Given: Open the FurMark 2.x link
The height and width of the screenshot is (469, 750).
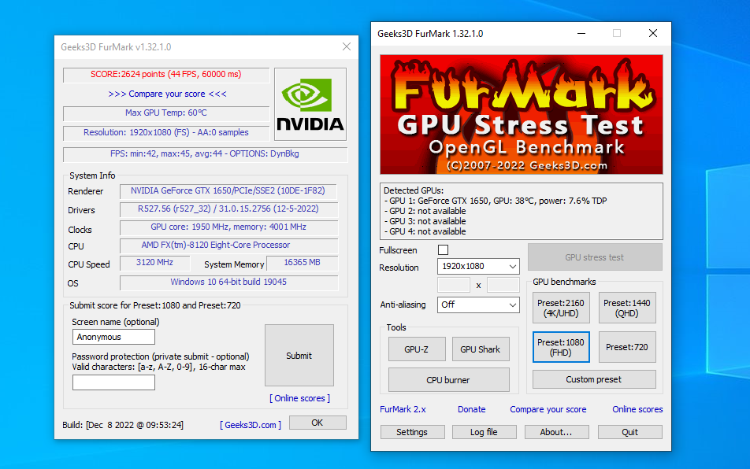Looking at the screenshot, I should tap(403, 409).
